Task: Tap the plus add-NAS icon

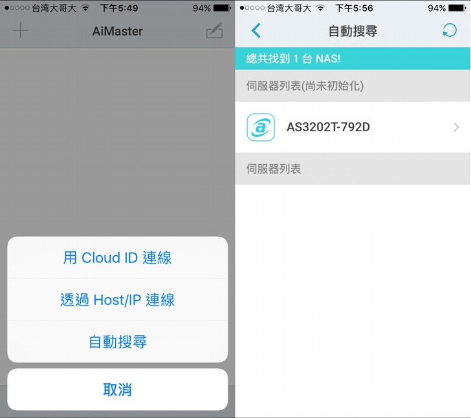Action: [x=21, y=30]
